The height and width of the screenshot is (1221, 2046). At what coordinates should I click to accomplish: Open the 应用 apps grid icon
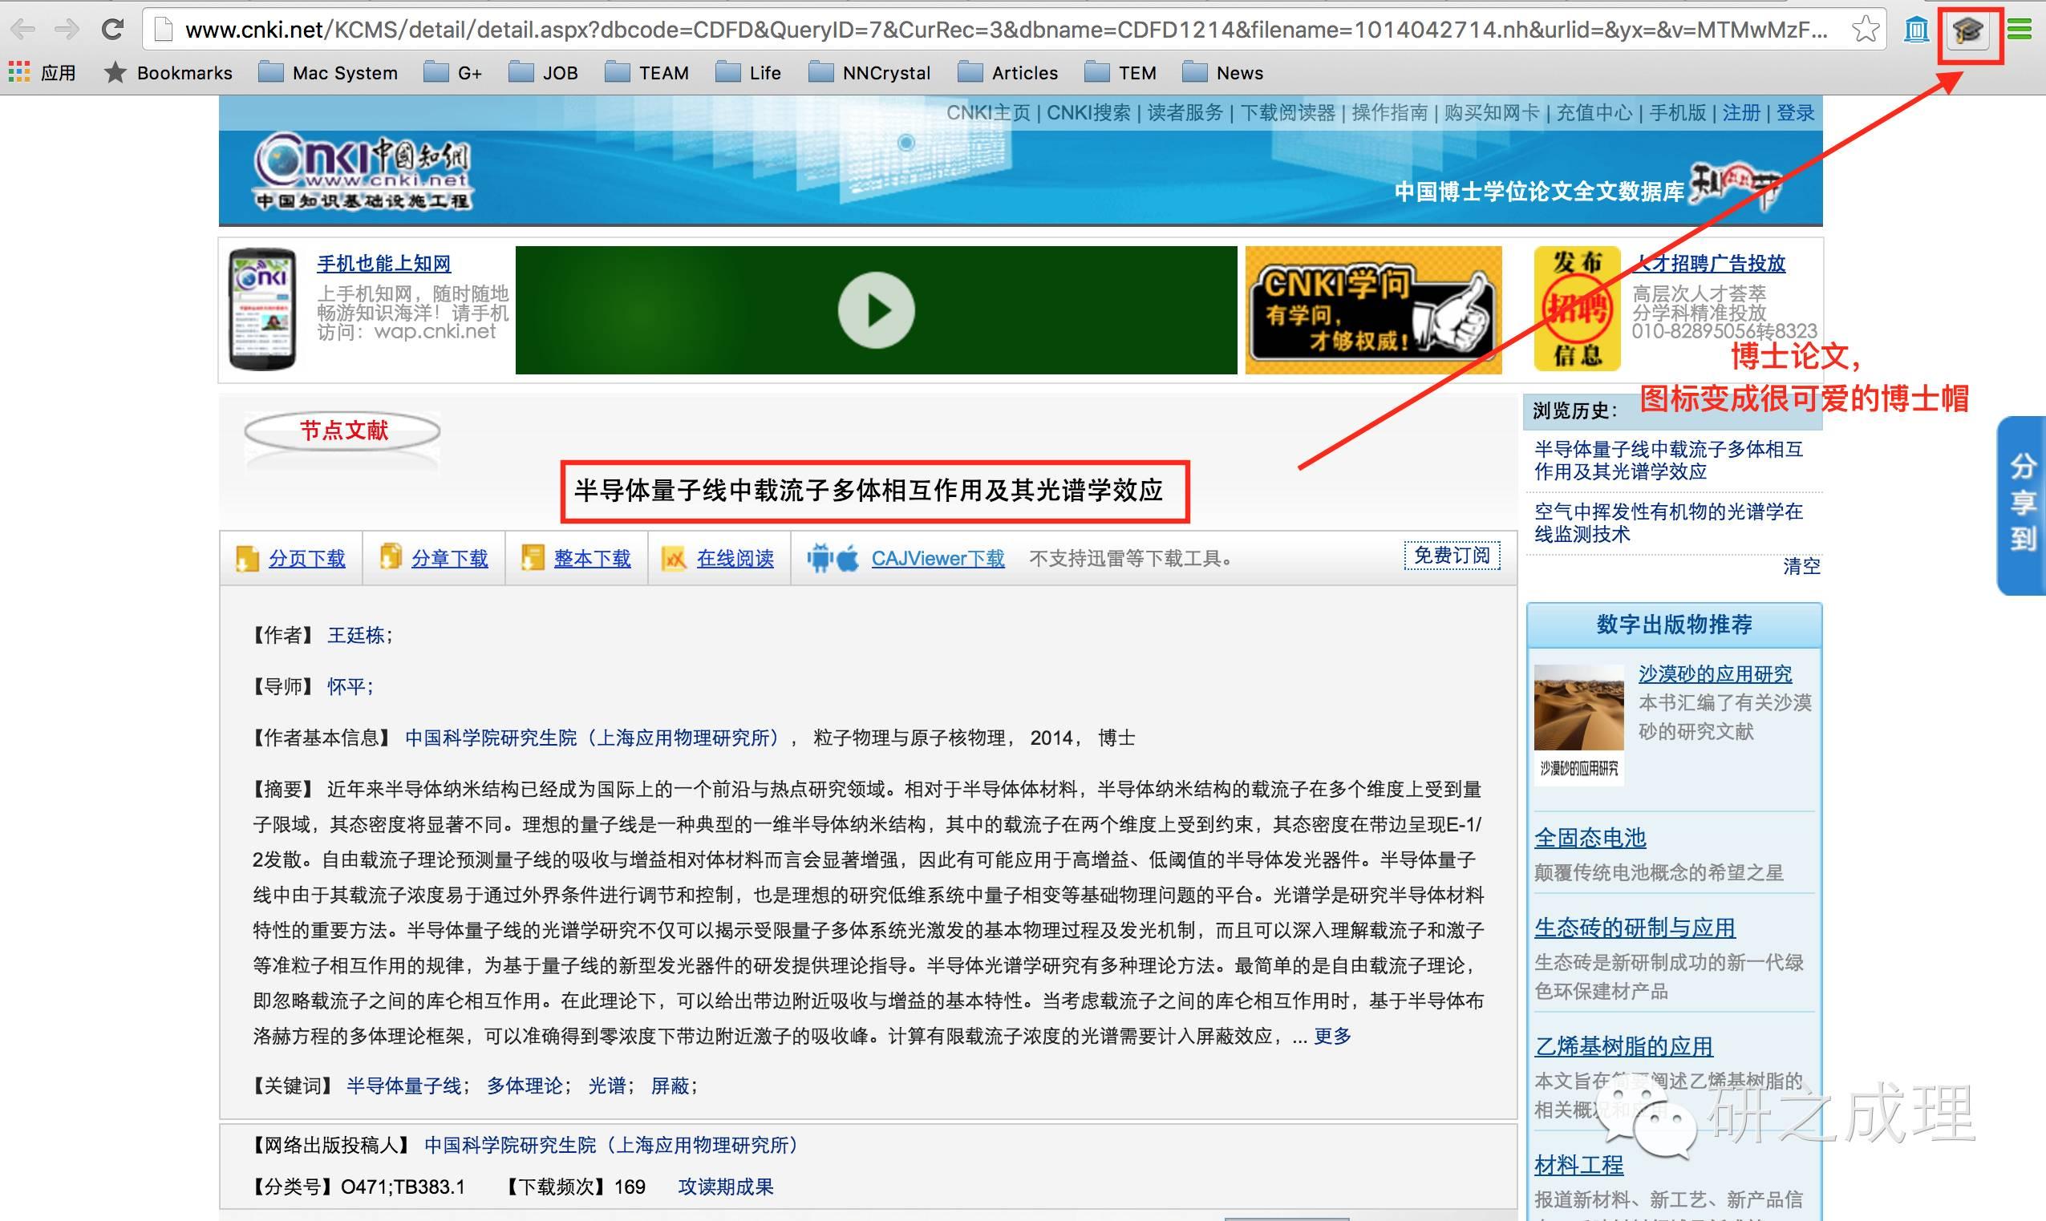19,72
